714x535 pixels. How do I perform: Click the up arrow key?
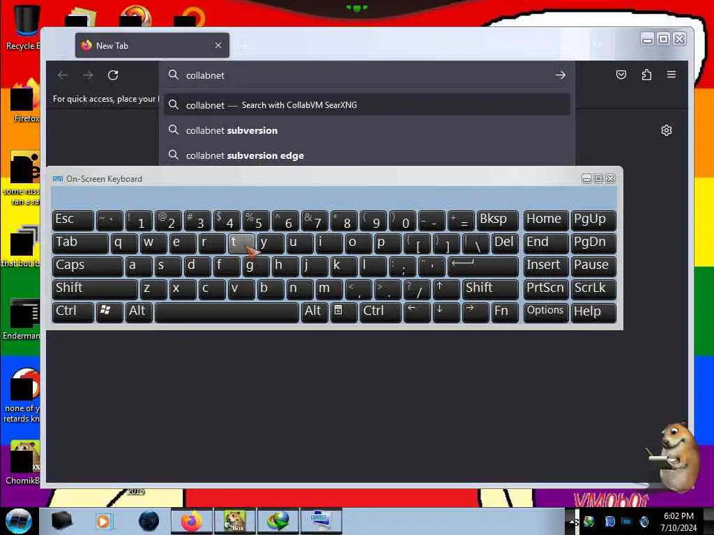pyautogui.click(x=446, y=289)
